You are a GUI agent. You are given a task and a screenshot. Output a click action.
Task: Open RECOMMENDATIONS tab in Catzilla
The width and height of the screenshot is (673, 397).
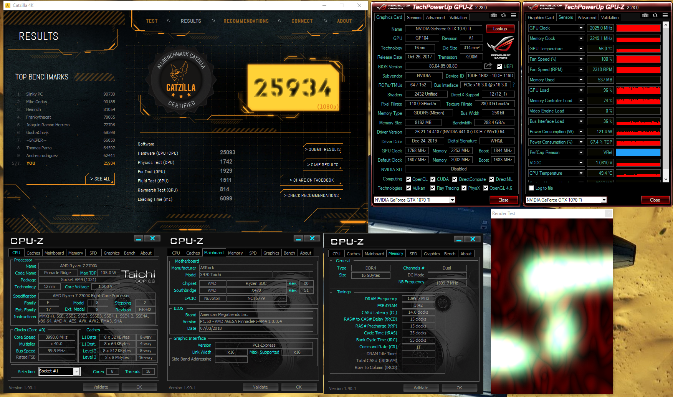coord(246,21)
